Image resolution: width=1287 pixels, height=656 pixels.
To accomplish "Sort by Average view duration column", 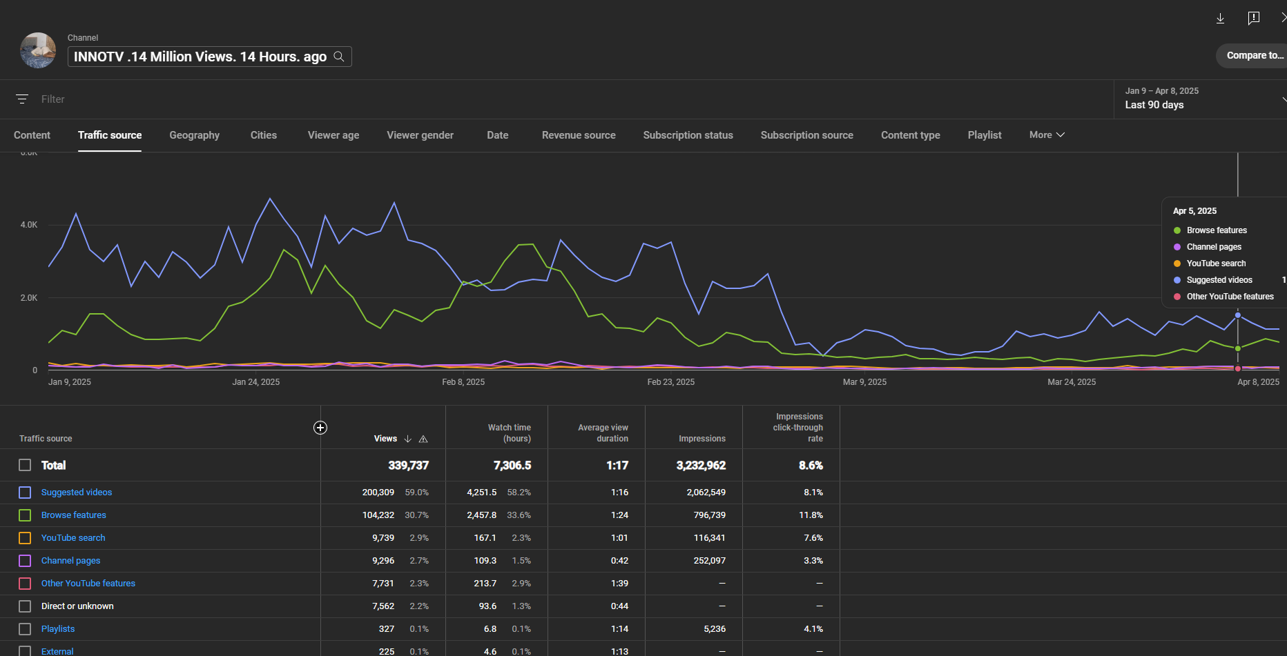I will [x=603, y=433].
